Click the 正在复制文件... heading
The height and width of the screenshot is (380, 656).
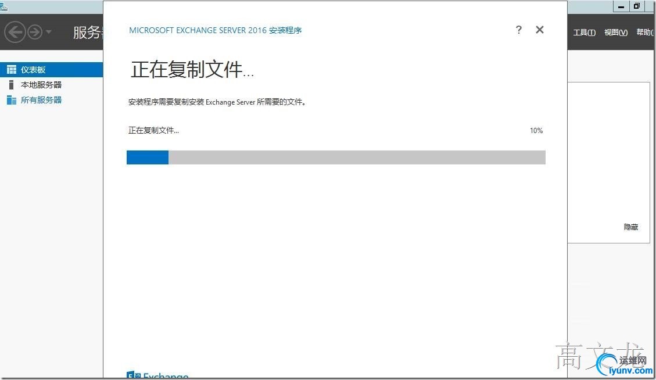(192, 70)
